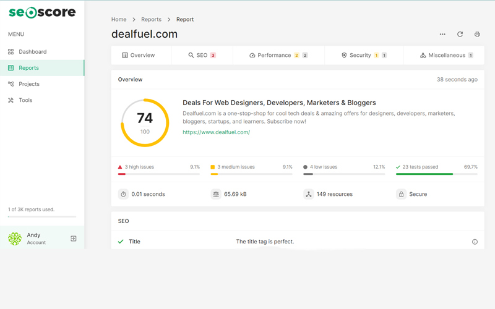Click the 3 medium issues label
This screenshot has width=495, height=309.
tap(236, 167)
